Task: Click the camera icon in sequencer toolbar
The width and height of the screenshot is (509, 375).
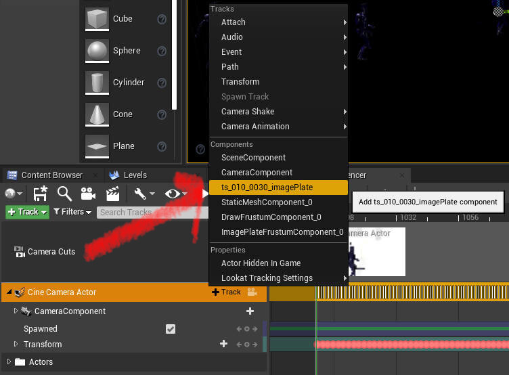Action: pos(88,194)
